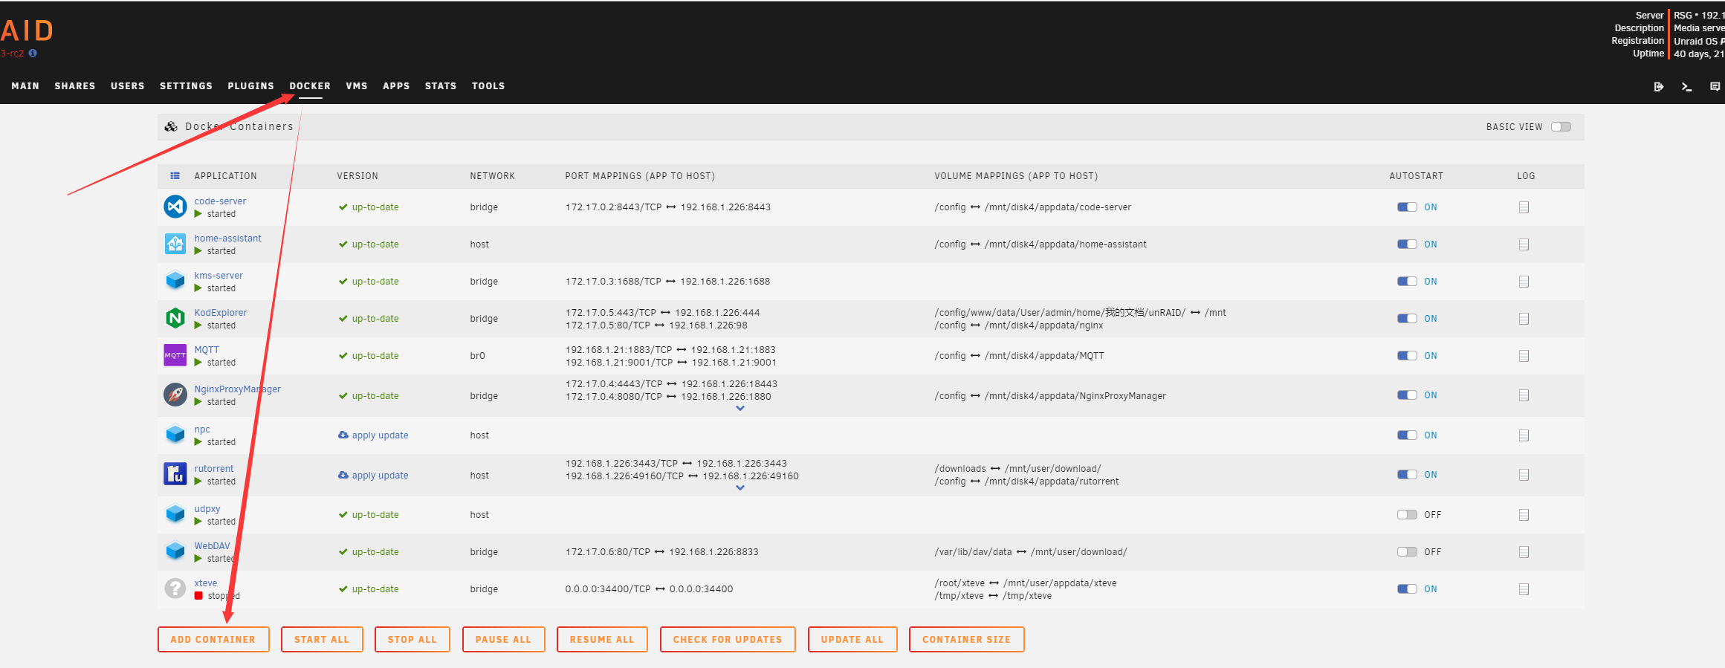
Task: Open the log for npc
Action: point(1524,435)
